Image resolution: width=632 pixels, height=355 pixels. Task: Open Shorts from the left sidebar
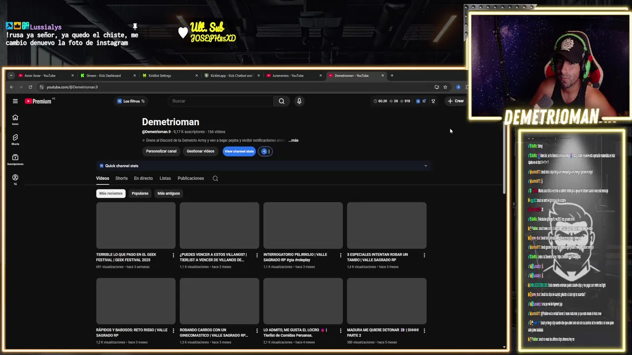15,140
